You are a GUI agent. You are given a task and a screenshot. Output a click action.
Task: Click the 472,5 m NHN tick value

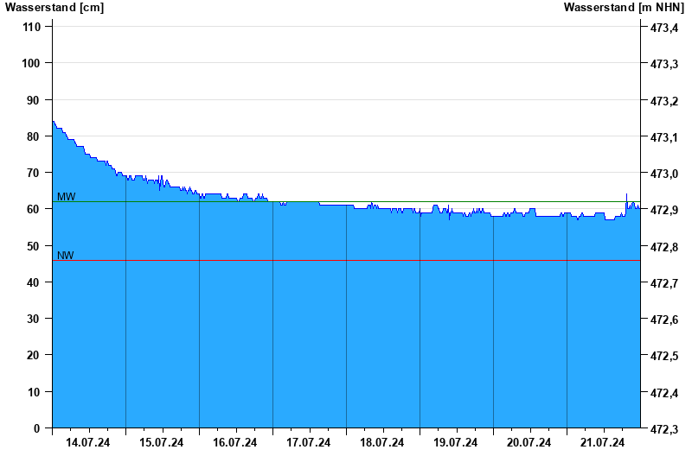coord(664,356)
